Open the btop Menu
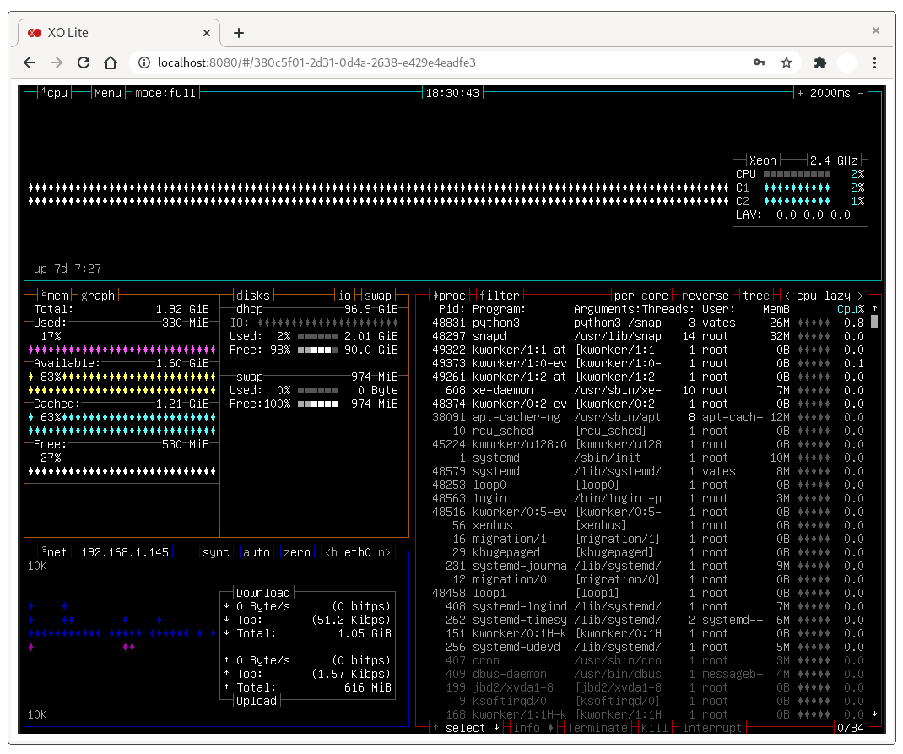 108,93
